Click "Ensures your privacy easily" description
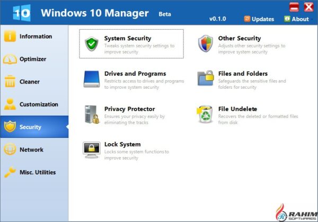The width and height of the screenshot is (318, 222). click(x=135, y=119)
